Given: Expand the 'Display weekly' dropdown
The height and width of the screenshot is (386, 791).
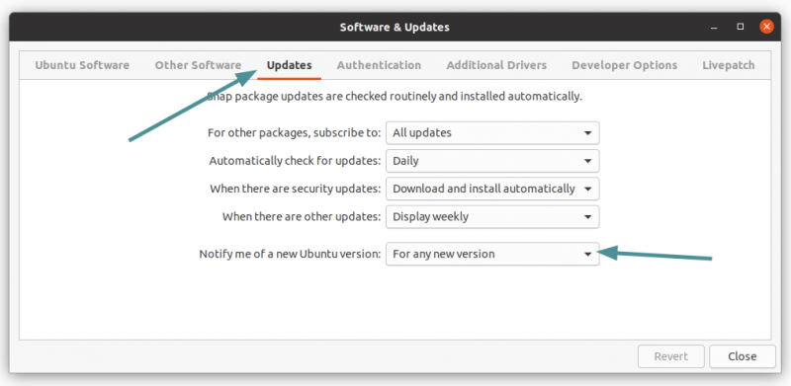Looking at the screenshot, I should point(492,216).
